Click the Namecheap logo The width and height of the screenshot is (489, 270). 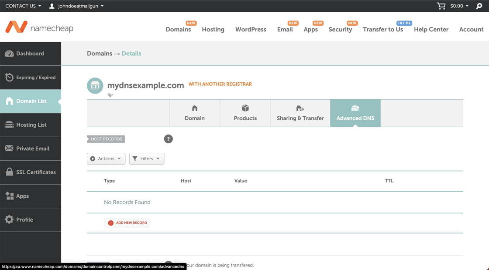point(39,27)
